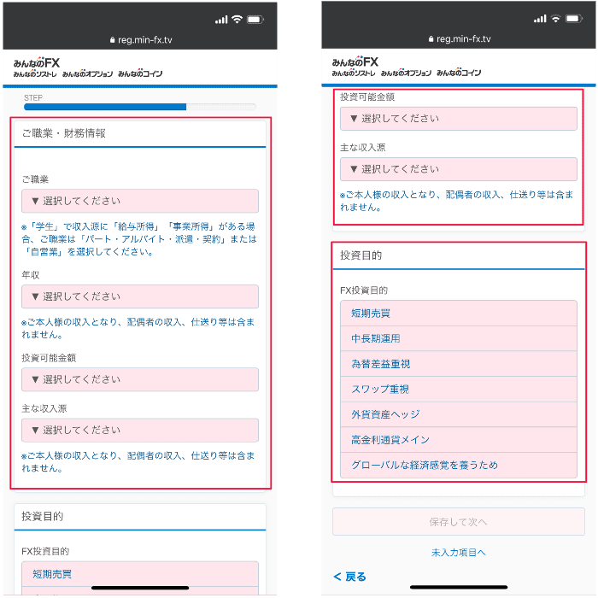Click 「学生」 occupation note text

click(138, 239)
